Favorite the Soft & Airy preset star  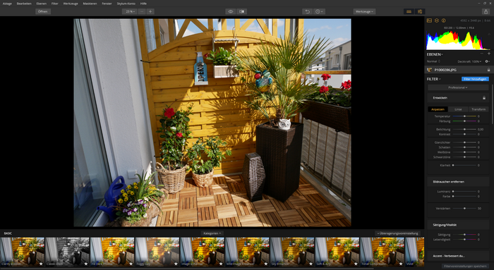click(356, 264)
